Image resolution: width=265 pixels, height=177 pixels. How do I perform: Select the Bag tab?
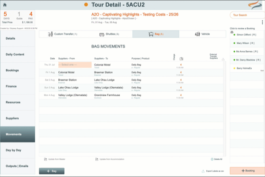pos(156,34)
